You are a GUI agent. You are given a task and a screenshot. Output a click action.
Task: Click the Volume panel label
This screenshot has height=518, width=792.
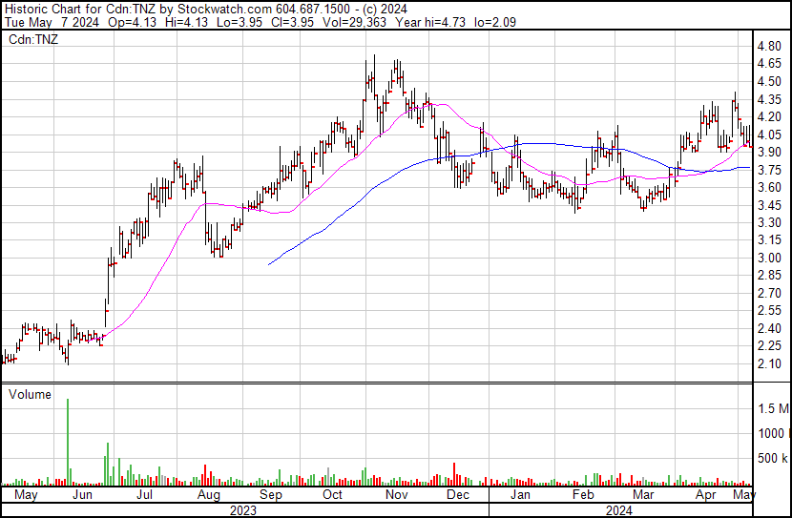point(30,393)
